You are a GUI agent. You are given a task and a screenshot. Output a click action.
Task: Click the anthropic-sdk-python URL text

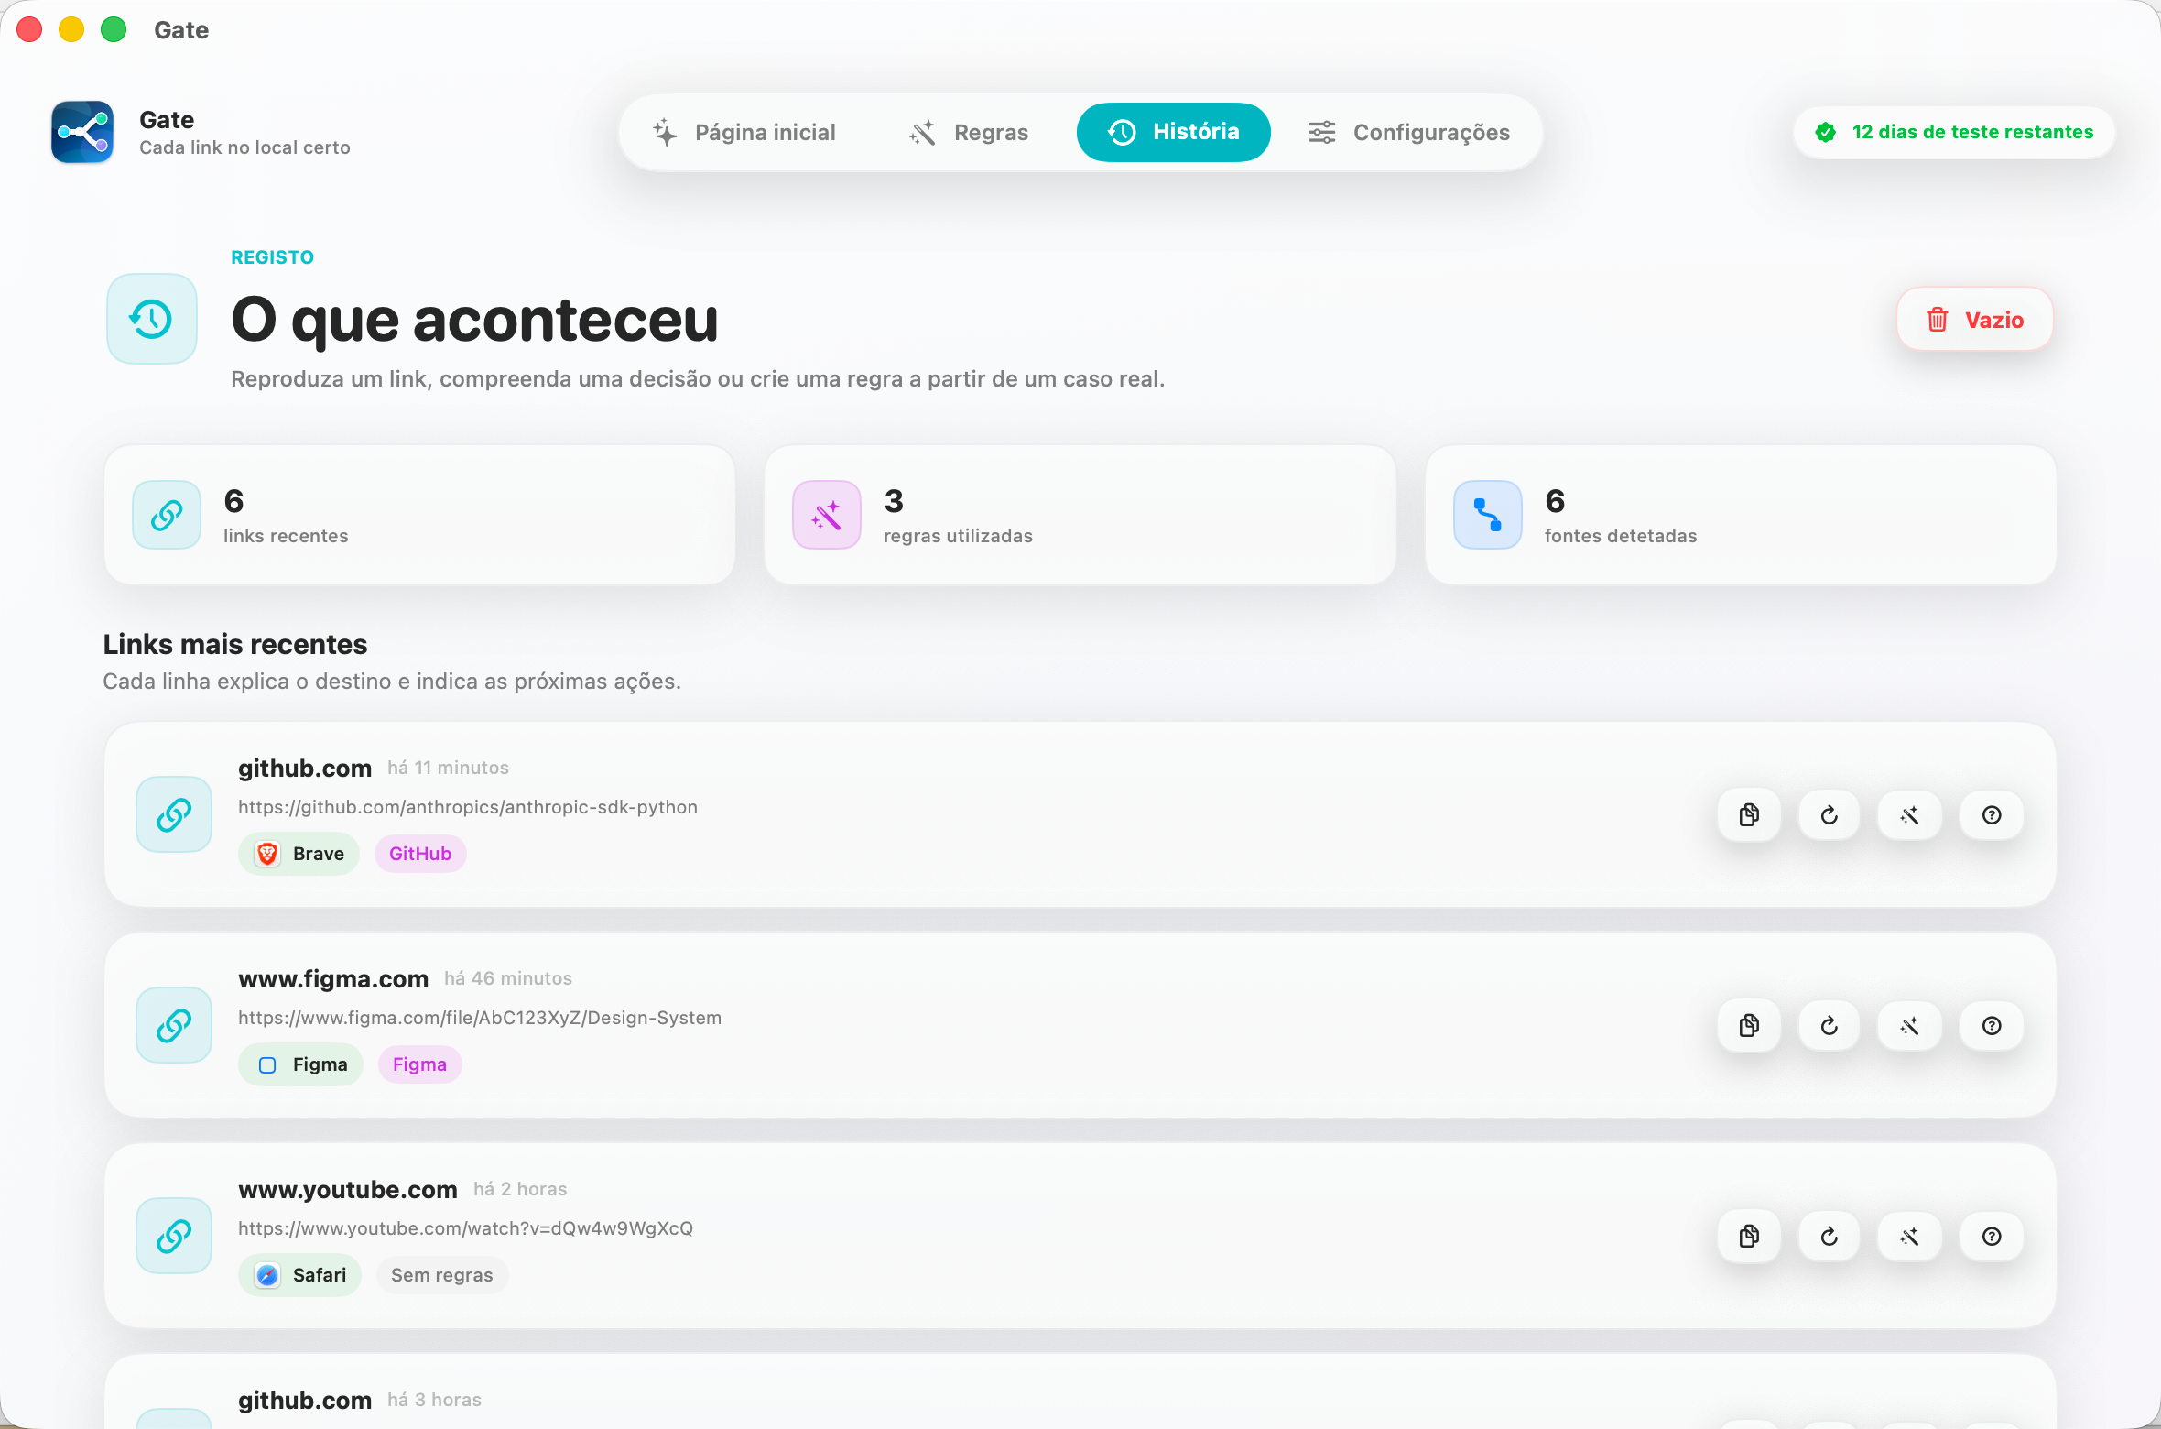click(468, 807)
